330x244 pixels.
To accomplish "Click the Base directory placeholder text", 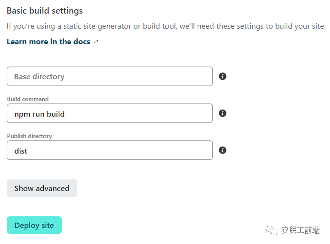I will (39, 77).
